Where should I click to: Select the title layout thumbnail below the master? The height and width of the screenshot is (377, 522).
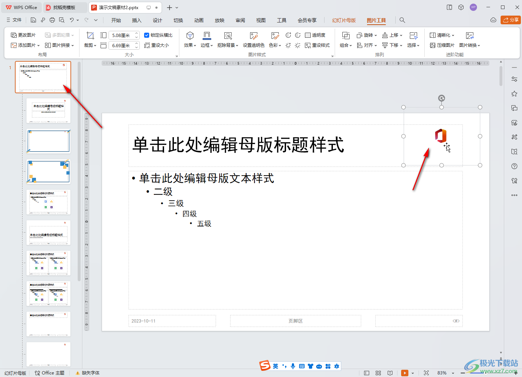tap(48, 111)
